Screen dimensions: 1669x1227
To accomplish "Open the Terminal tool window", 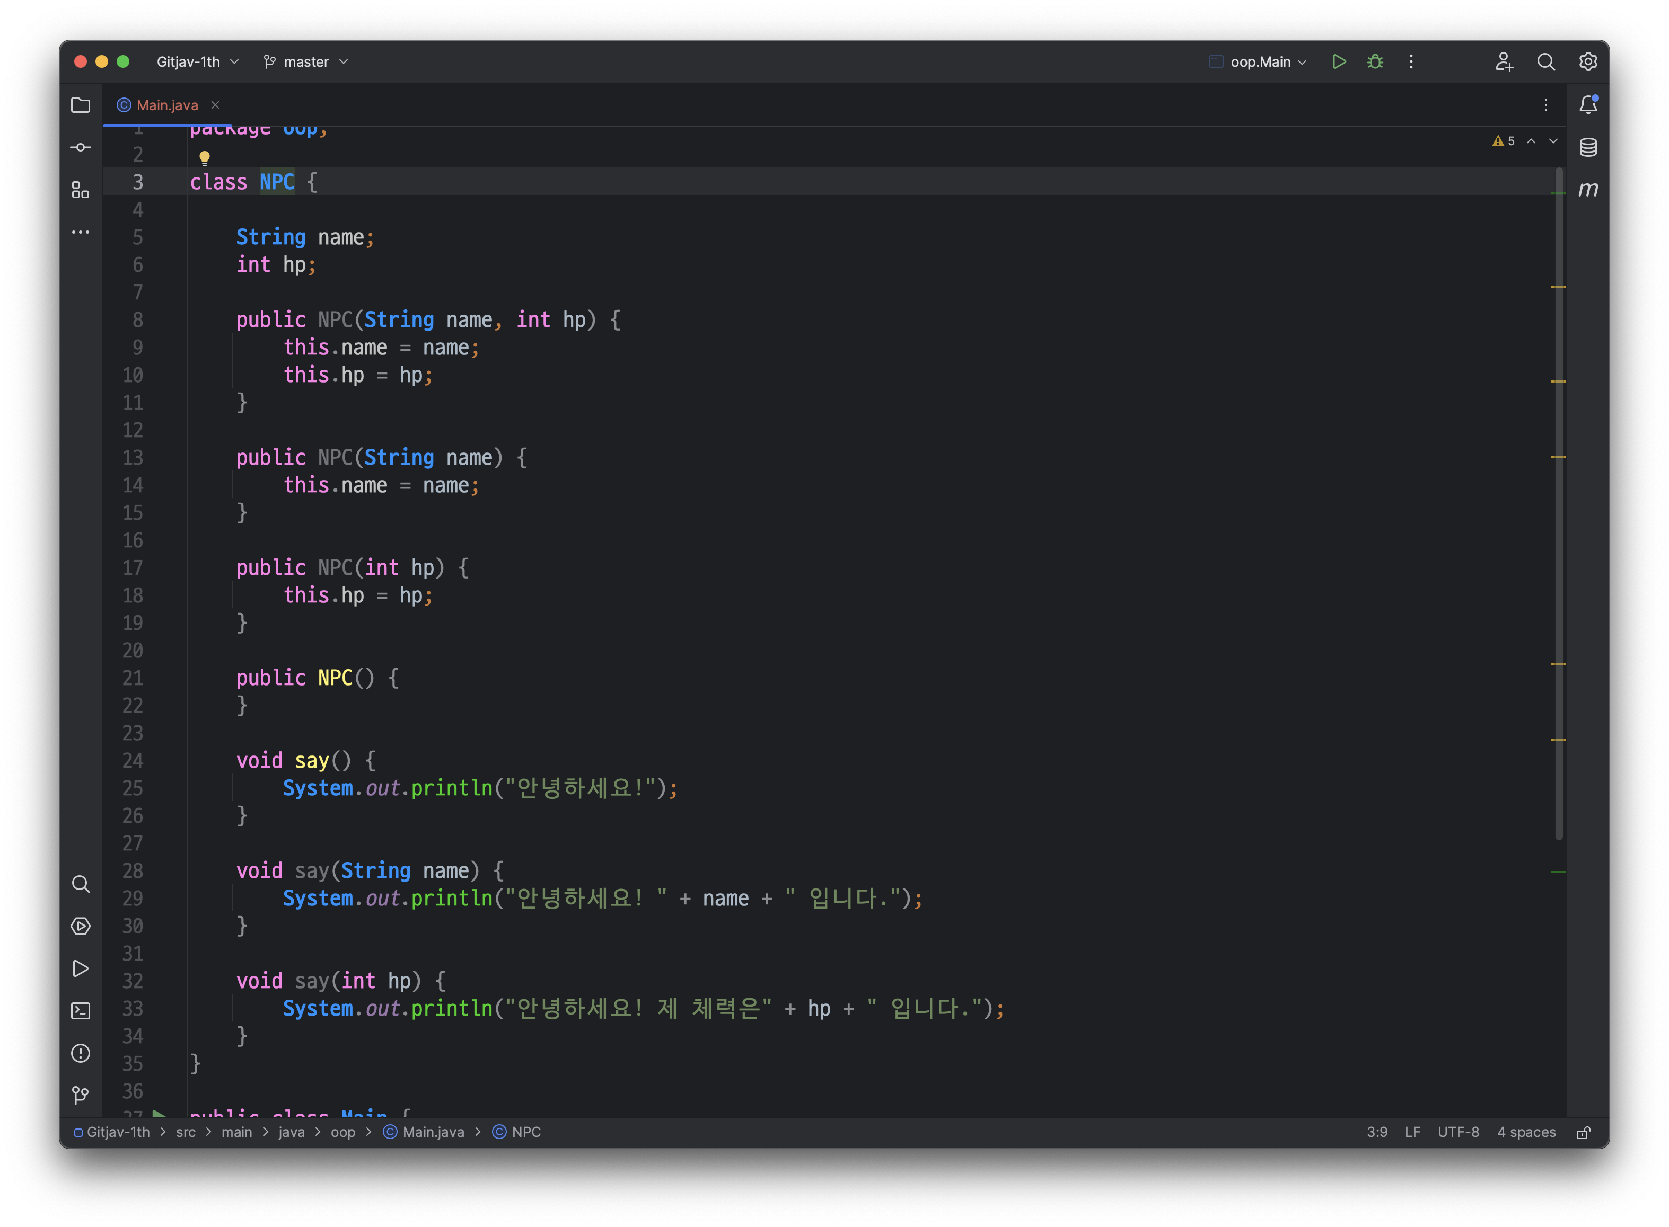I will 80,1011.
